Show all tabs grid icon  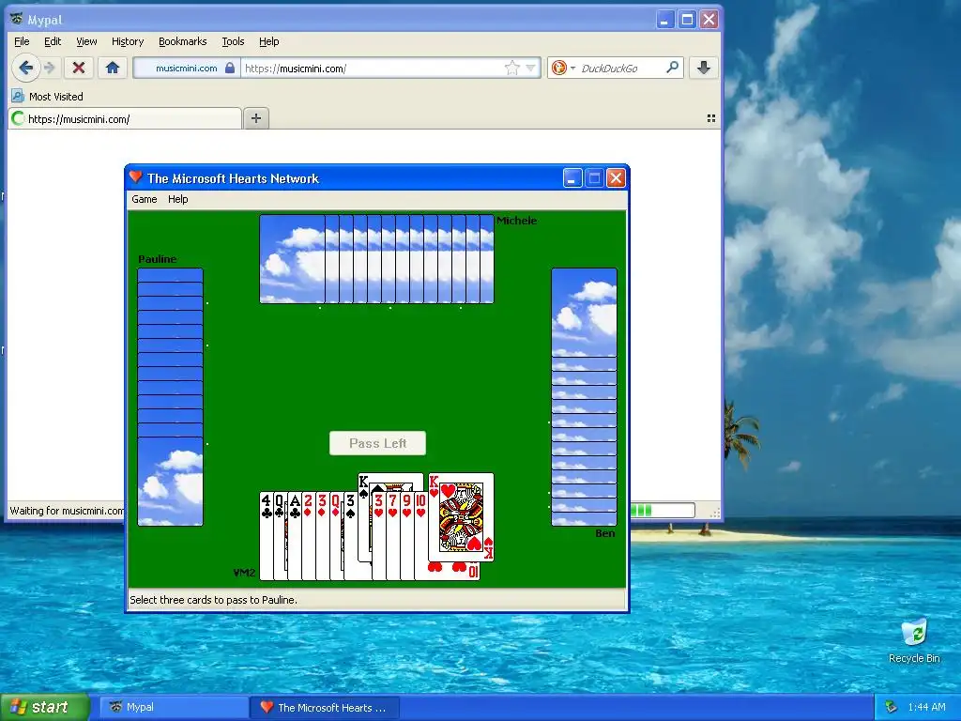coord(711,118)
